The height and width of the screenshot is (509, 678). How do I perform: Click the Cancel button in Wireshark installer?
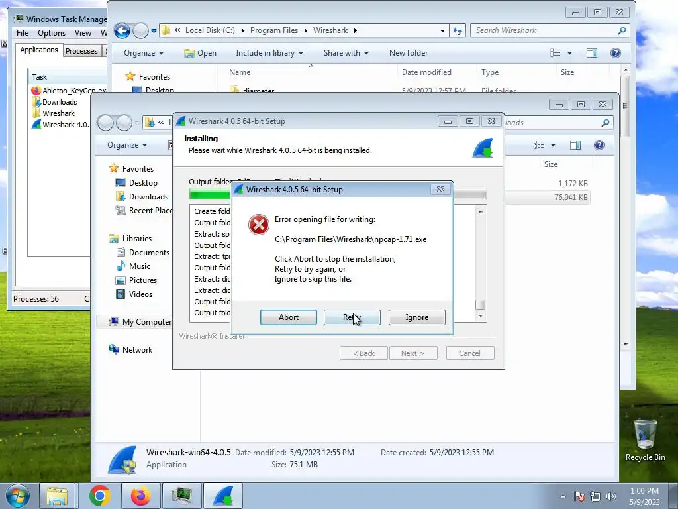pyautogui.click(x=469, y=353)
